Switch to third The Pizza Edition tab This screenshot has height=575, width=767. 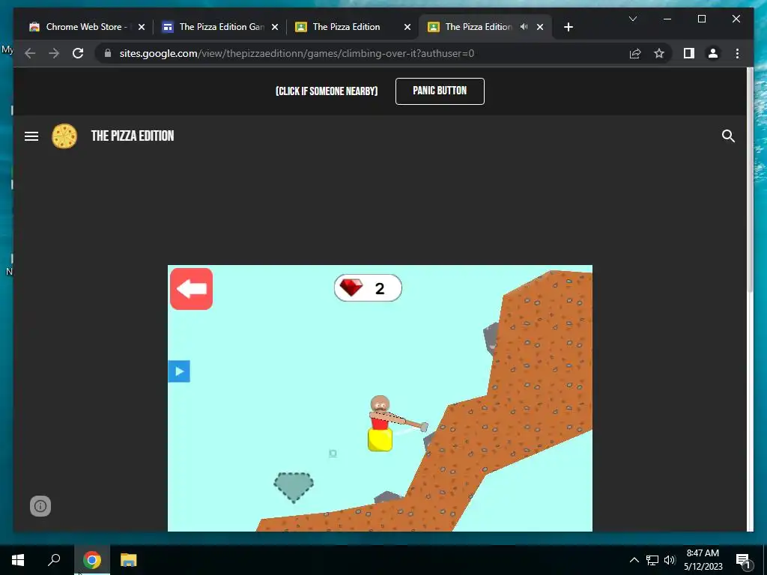[346, 27]
